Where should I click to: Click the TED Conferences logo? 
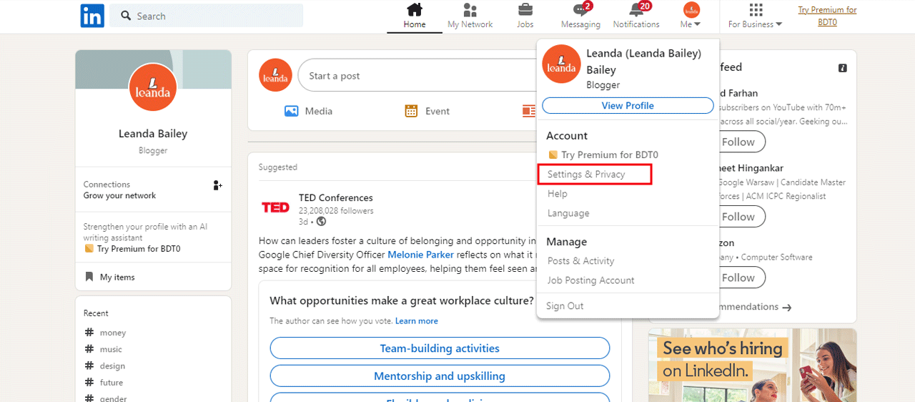tap(275, 207)
